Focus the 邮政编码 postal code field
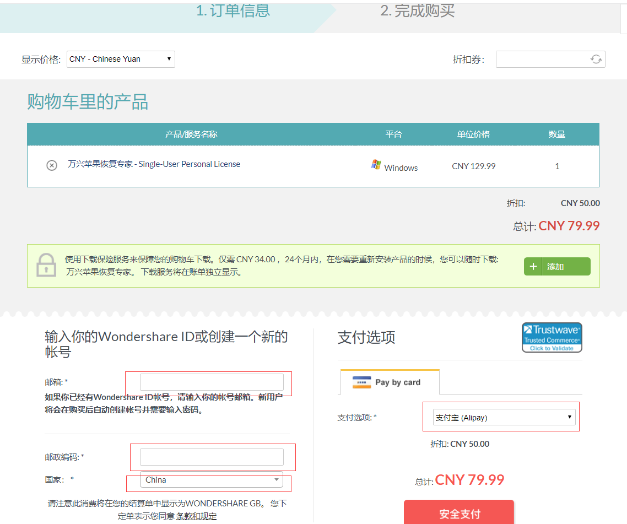 [212, 457]
